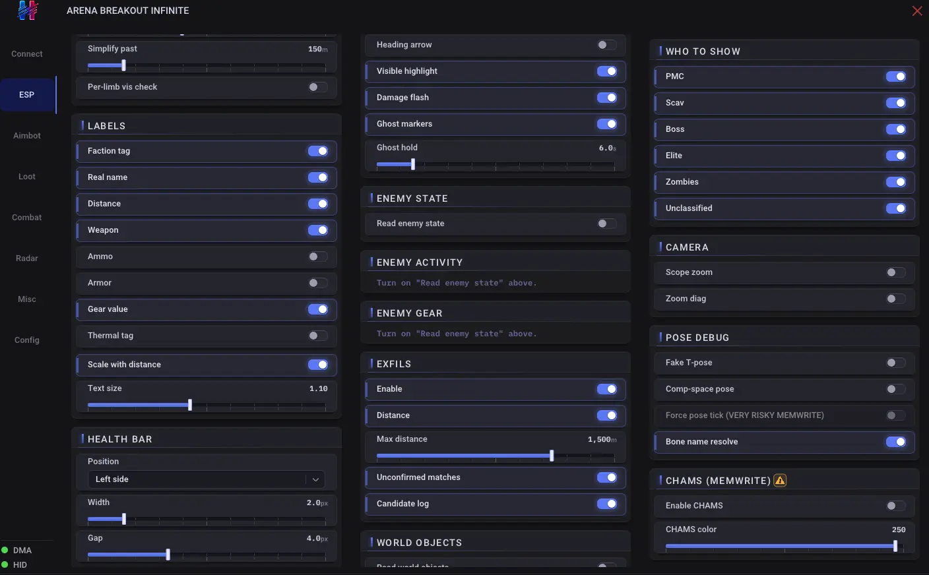929x575 pixels.
Task: Switch to the Misc tab
Action: click(x=27, y=299)
